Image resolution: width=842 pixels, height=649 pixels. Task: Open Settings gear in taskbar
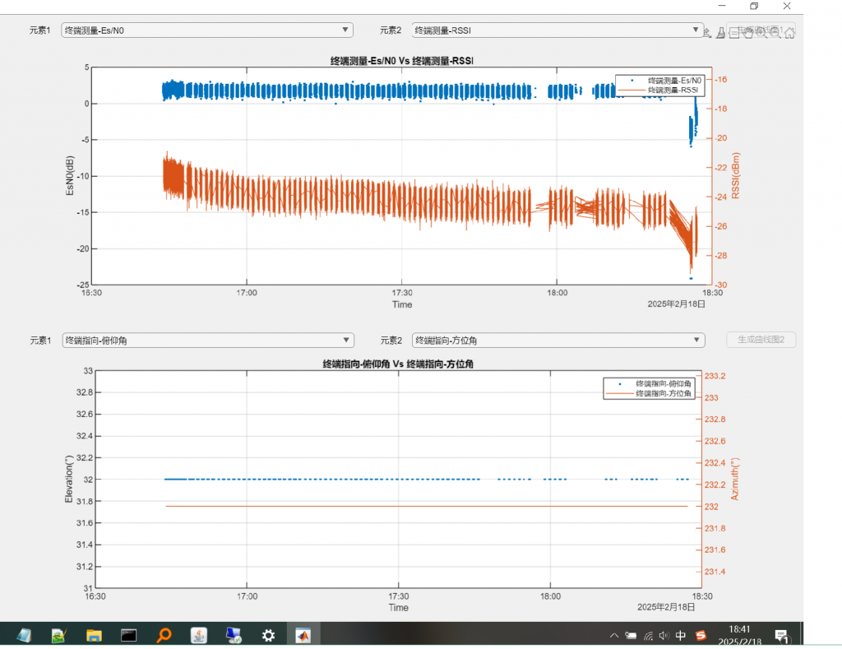tap(269, 636)
